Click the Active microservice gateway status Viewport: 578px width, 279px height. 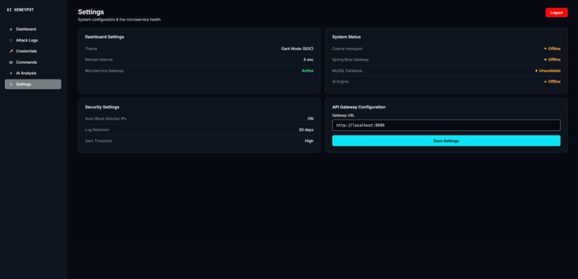click(308, 71)
